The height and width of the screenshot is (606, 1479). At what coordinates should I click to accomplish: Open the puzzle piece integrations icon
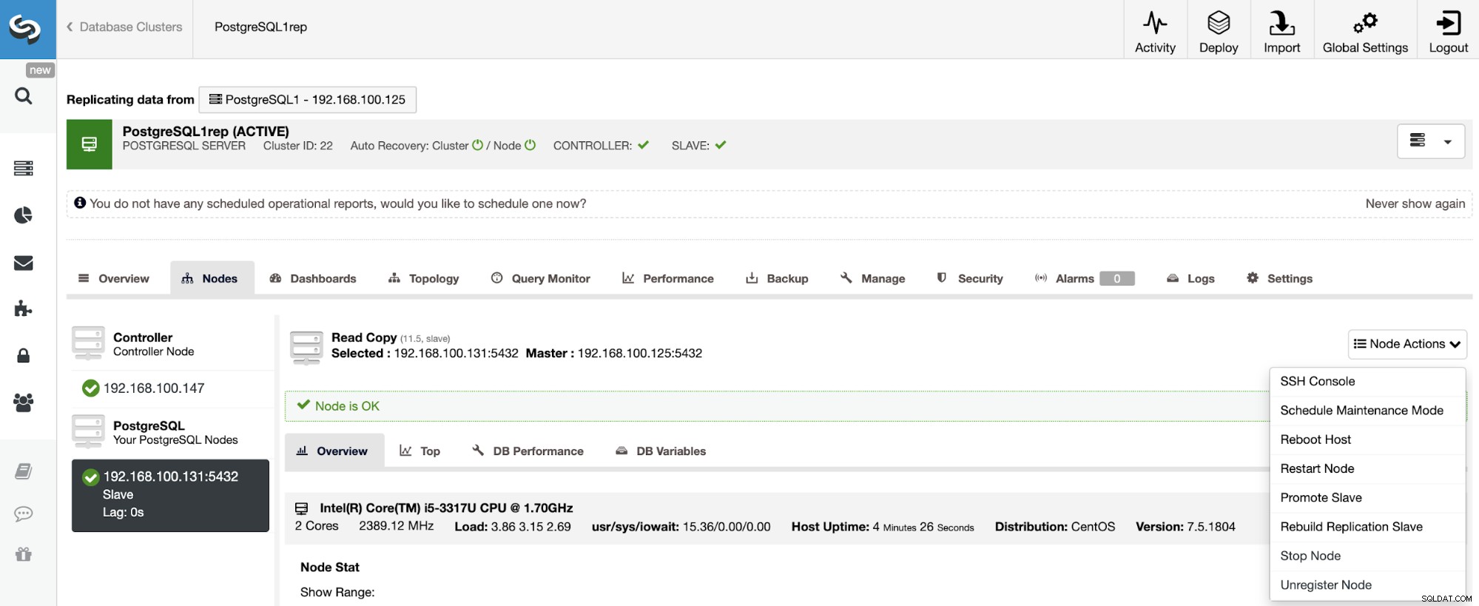coord(24,309)
